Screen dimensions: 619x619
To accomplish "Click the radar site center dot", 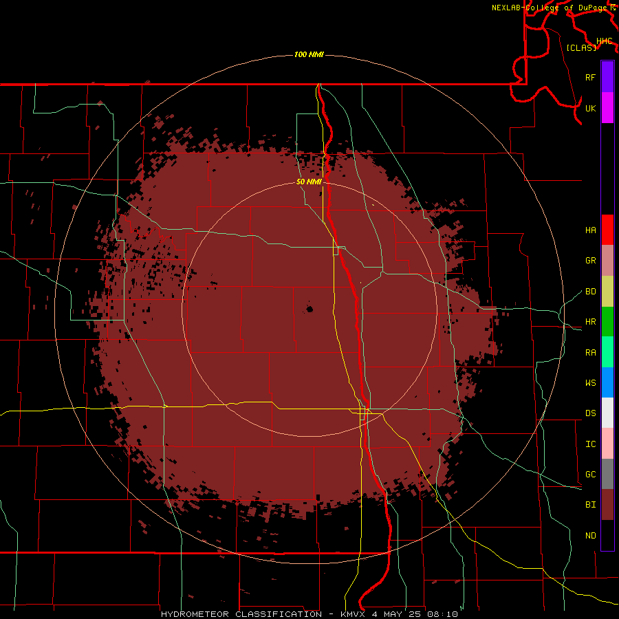I will click(309, 309).
